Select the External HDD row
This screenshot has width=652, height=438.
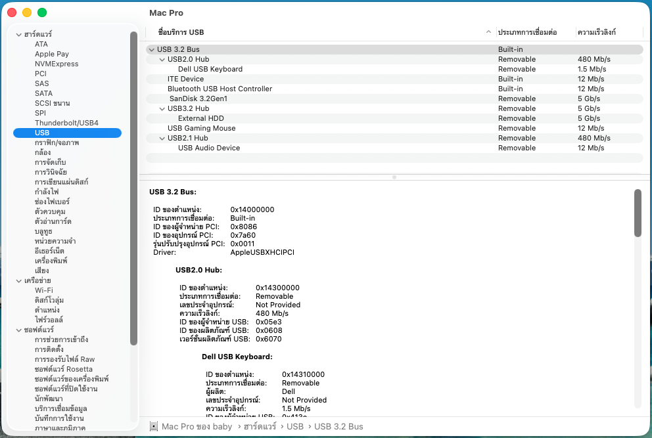tap(394, 118)
